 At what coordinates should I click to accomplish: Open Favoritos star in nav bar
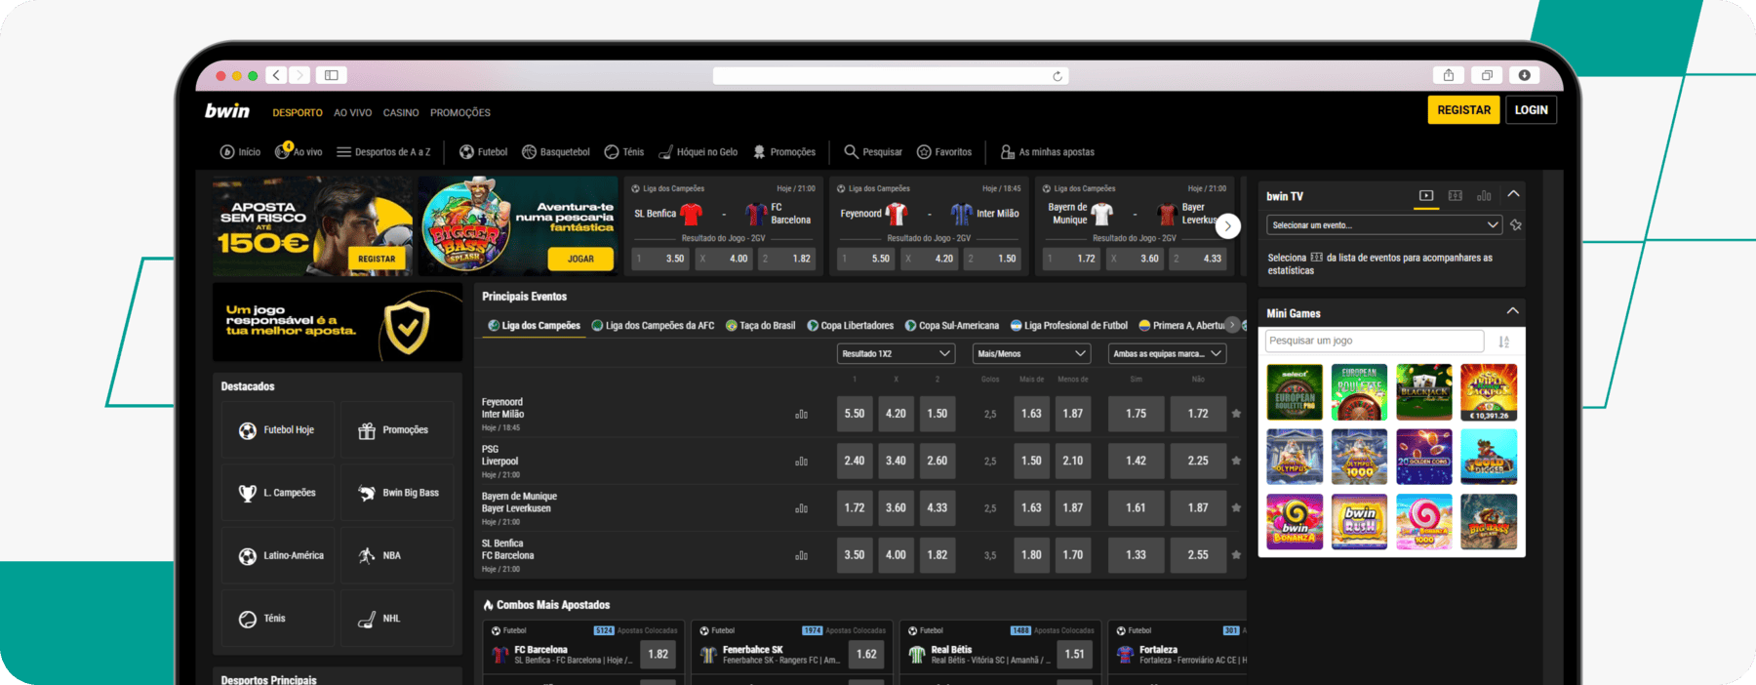click(x=944, y=152)
